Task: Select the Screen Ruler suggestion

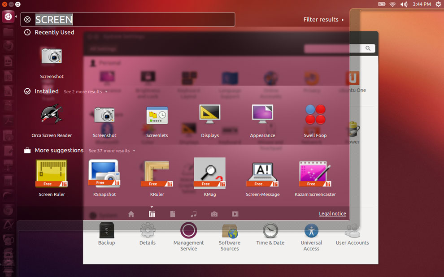Action: (52, 178)
